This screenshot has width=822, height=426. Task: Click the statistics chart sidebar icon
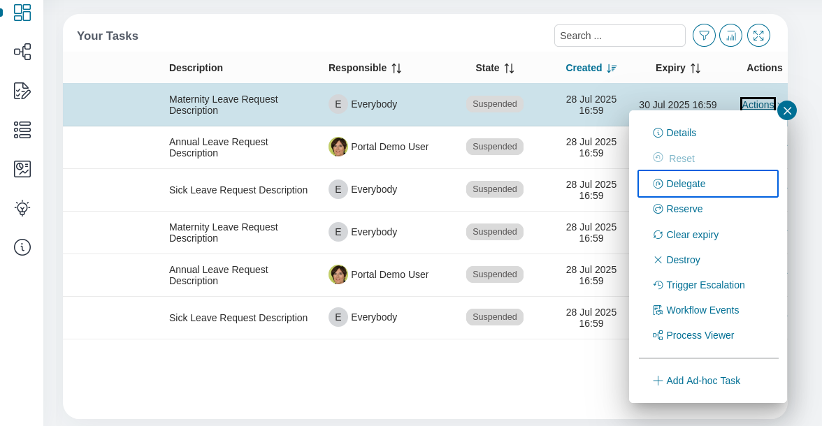[x=22, y=169]
